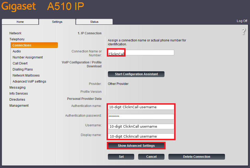Open Advanced VoIP settings
Screen dimensions: 250x168
coord(29,82)
